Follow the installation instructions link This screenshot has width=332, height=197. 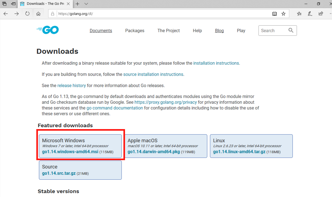point(216,63)
